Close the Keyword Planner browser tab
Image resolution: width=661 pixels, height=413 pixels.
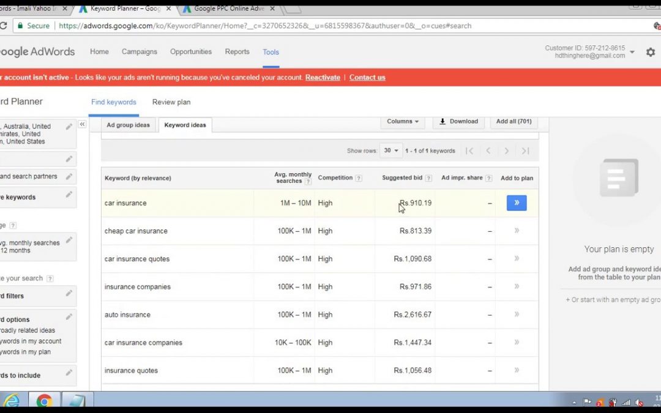tap(169, 9)
